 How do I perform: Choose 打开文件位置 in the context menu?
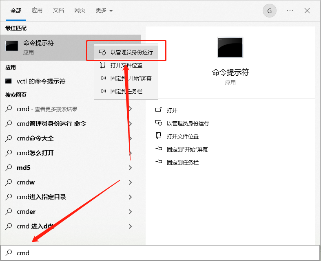[126, 65]
